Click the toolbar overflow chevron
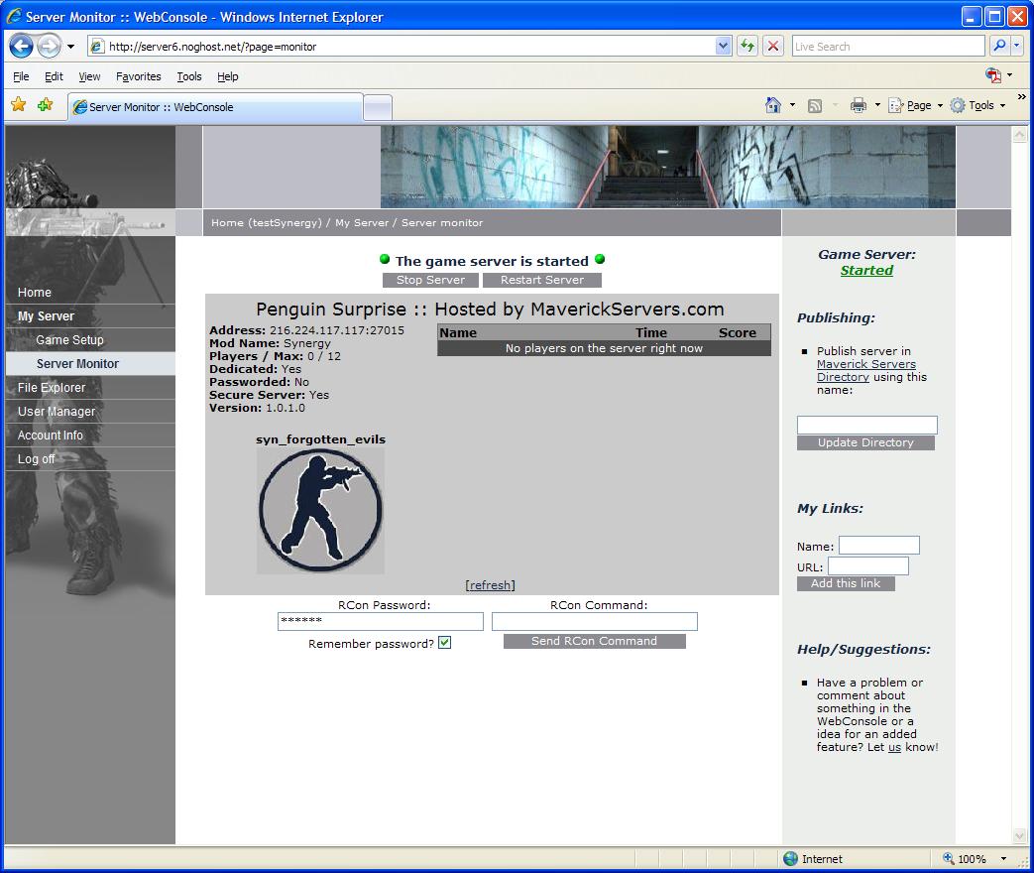The width and height of the screenshot is (1034, 873). pyautogui.click(x=1021, y=97)
